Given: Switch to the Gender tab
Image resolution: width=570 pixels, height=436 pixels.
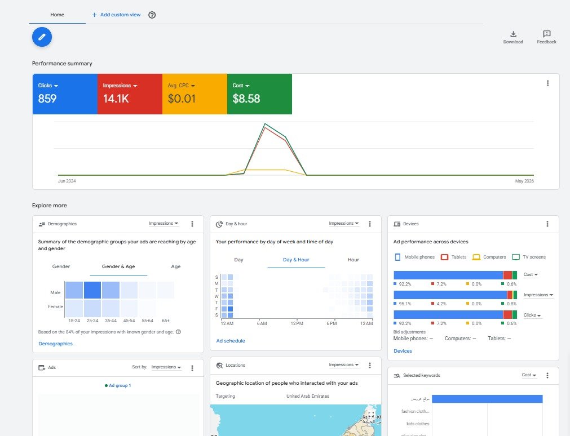Looking at the screenshot, I should tap(61, 266).
